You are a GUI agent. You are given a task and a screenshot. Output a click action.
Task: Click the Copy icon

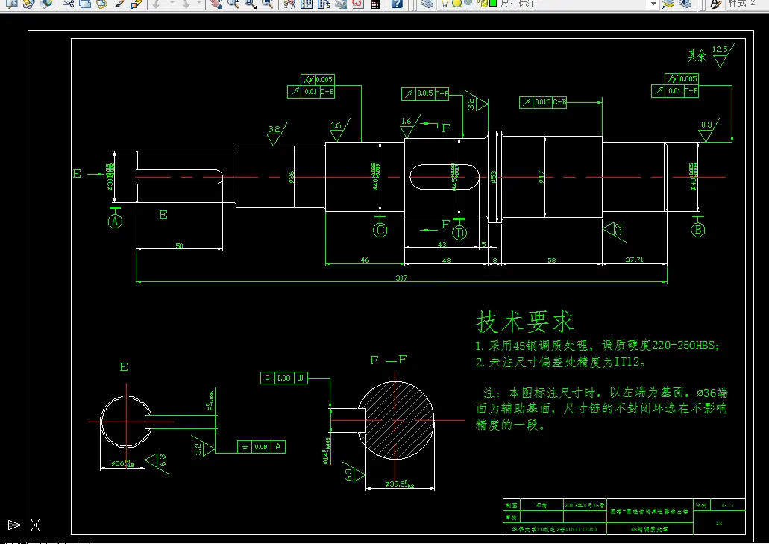point(85,4)
